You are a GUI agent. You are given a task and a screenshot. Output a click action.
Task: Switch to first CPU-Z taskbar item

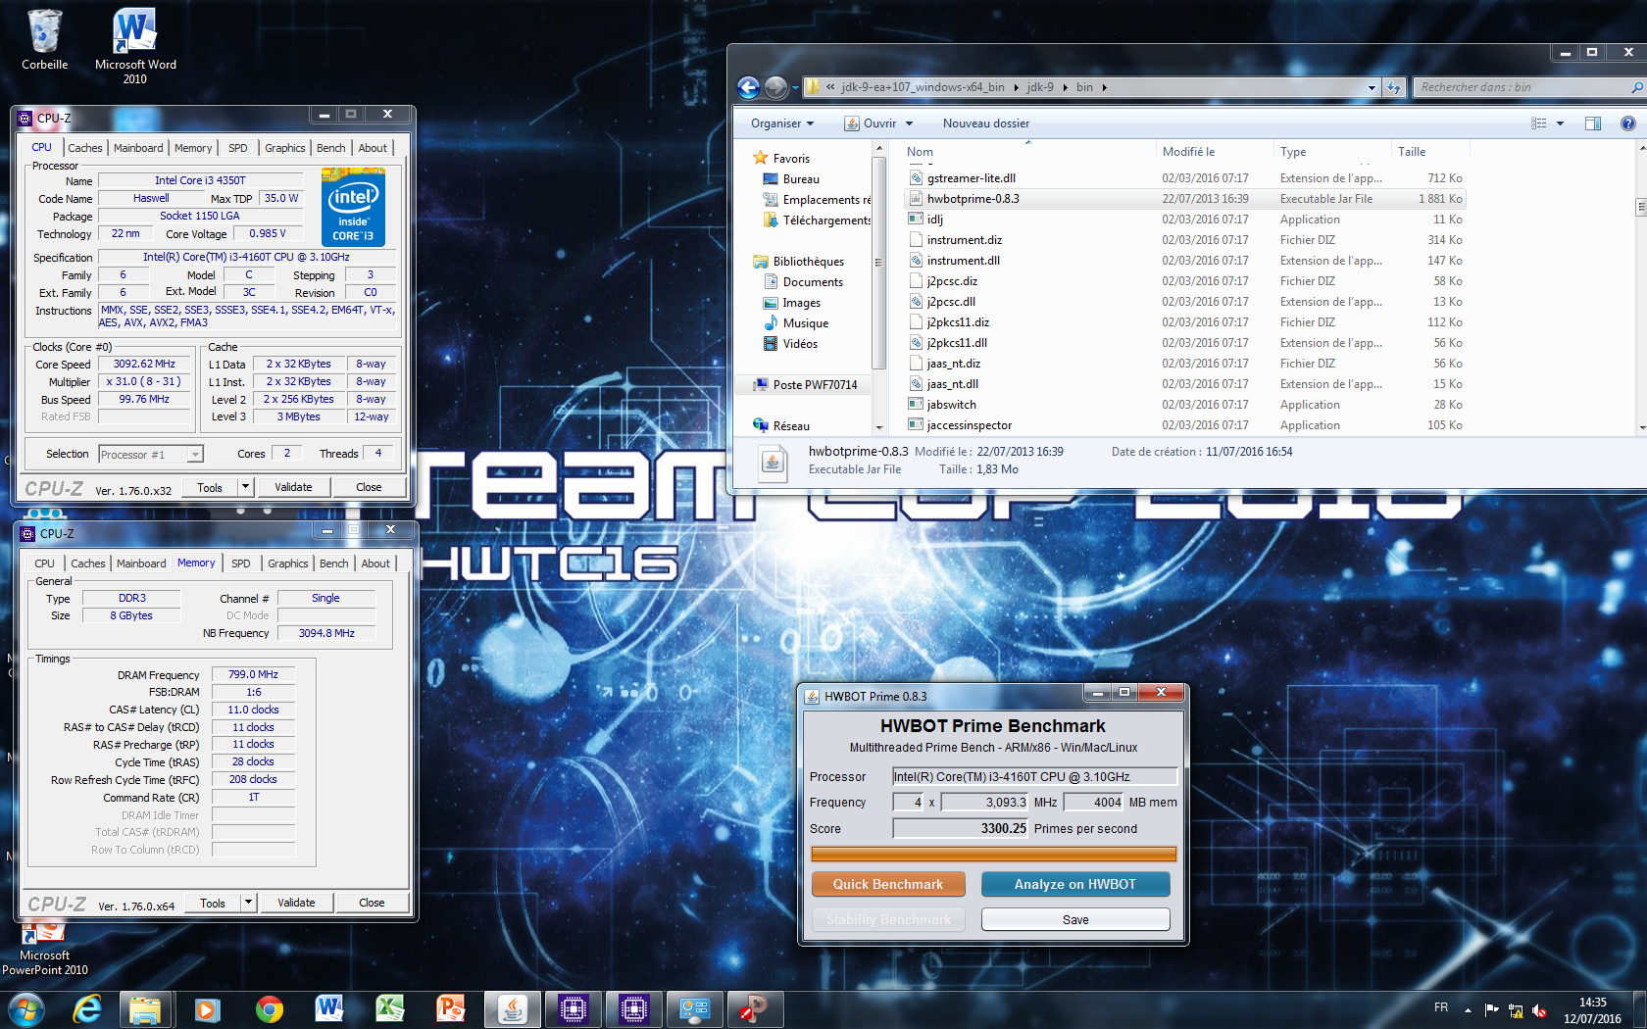coord(573,1008)
